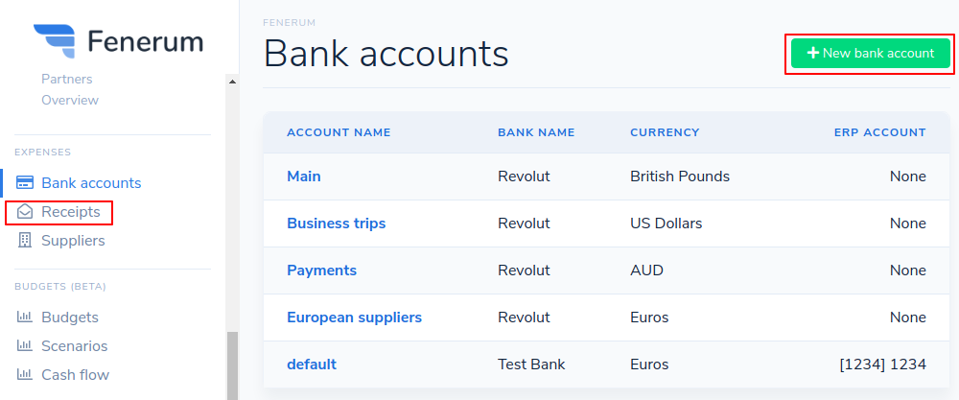Click the plus icon on New bank account
This screenshot has width=959, height=400.
(812, 54)
